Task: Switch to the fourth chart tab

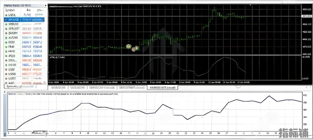Action: pyautogui.click(x=132, y=87)
